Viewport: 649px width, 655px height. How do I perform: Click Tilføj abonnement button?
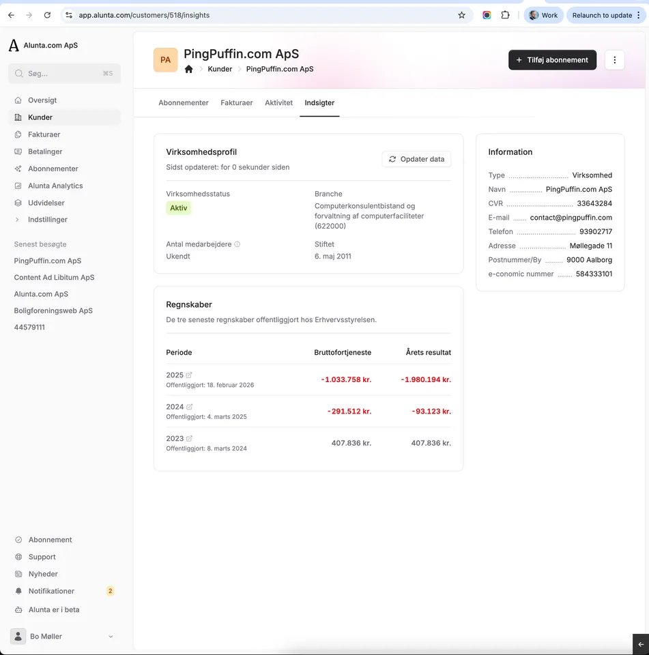point(552,60)
